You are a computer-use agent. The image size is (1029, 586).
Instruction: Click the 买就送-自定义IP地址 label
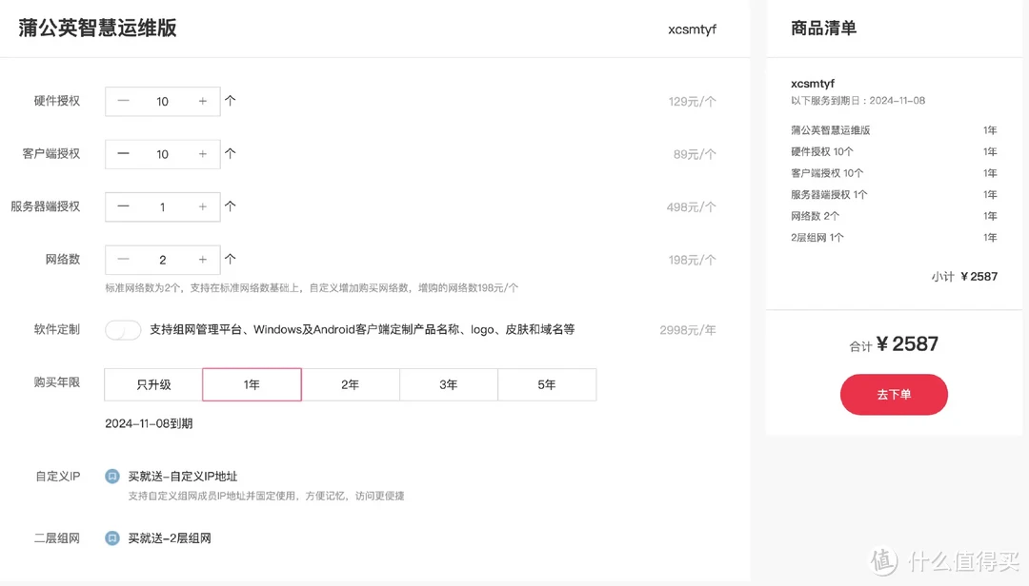(x=182, y=477)
